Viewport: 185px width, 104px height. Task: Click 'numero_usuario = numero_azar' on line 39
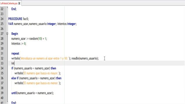click(x=35, y=93)
